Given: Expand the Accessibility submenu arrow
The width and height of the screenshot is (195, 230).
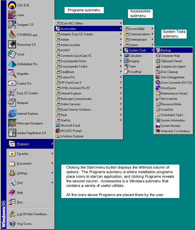Looking at the screenshot, I should tap(152, 29).
